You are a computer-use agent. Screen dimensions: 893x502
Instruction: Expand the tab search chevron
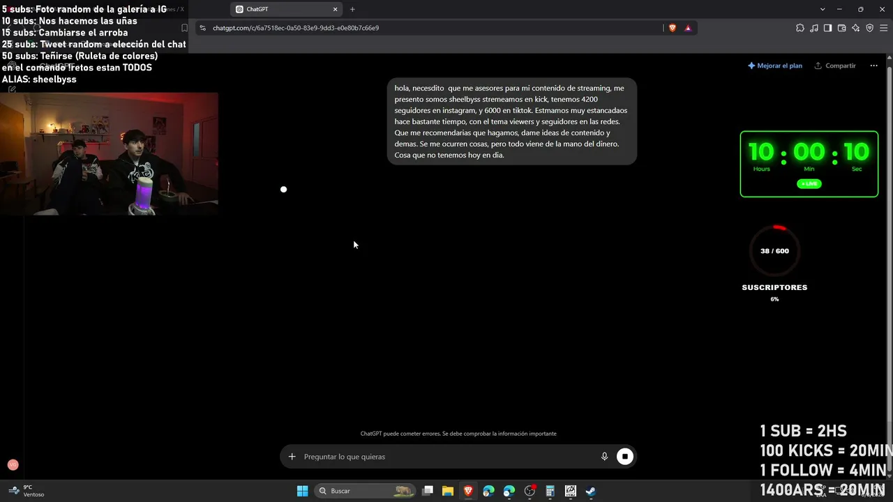coord(823,9)
